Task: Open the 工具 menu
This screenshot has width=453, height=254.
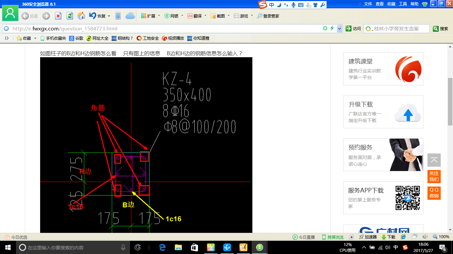Action: 403,4
